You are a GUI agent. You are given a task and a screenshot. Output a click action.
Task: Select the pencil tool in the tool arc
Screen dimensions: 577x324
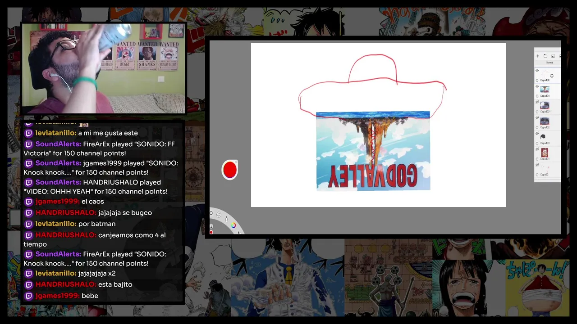226,219
